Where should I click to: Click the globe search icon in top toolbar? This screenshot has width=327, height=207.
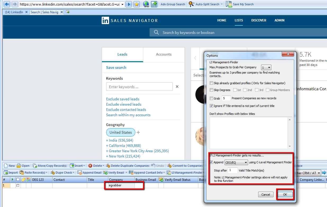pyautogui.click(x=146, y=4)
